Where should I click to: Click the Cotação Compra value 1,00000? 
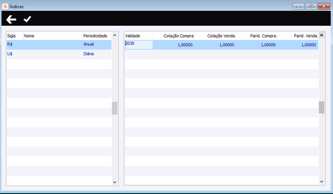pos(185,45)
